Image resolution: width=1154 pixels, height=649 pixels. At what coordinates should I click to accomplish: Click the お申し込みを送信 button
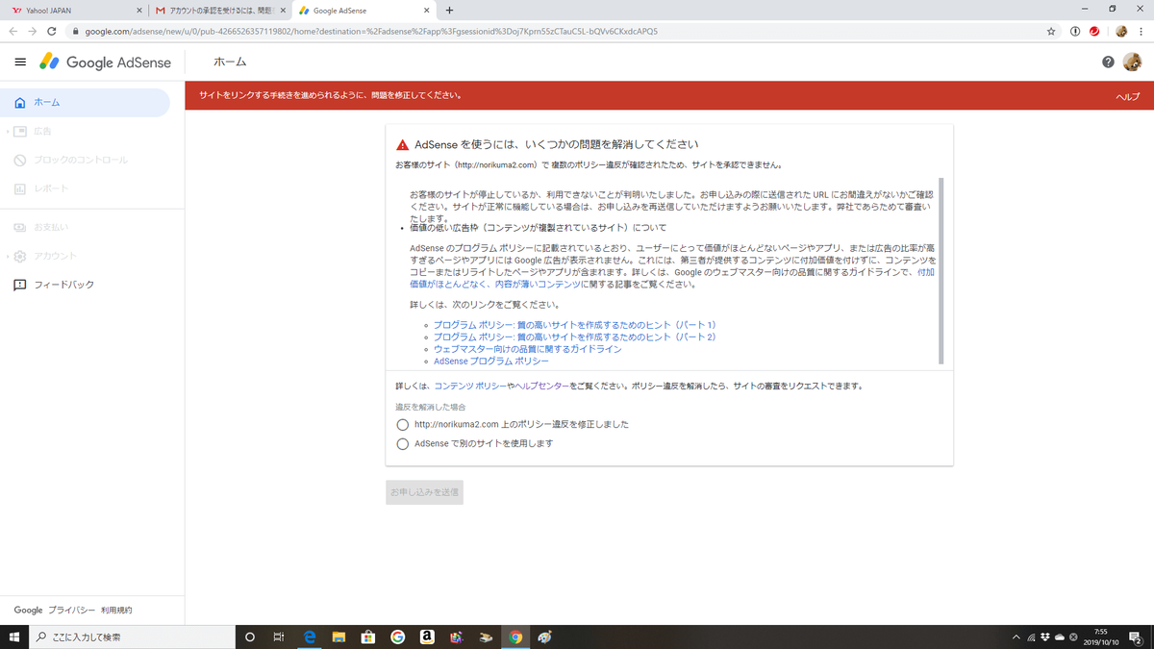(424, 492)
